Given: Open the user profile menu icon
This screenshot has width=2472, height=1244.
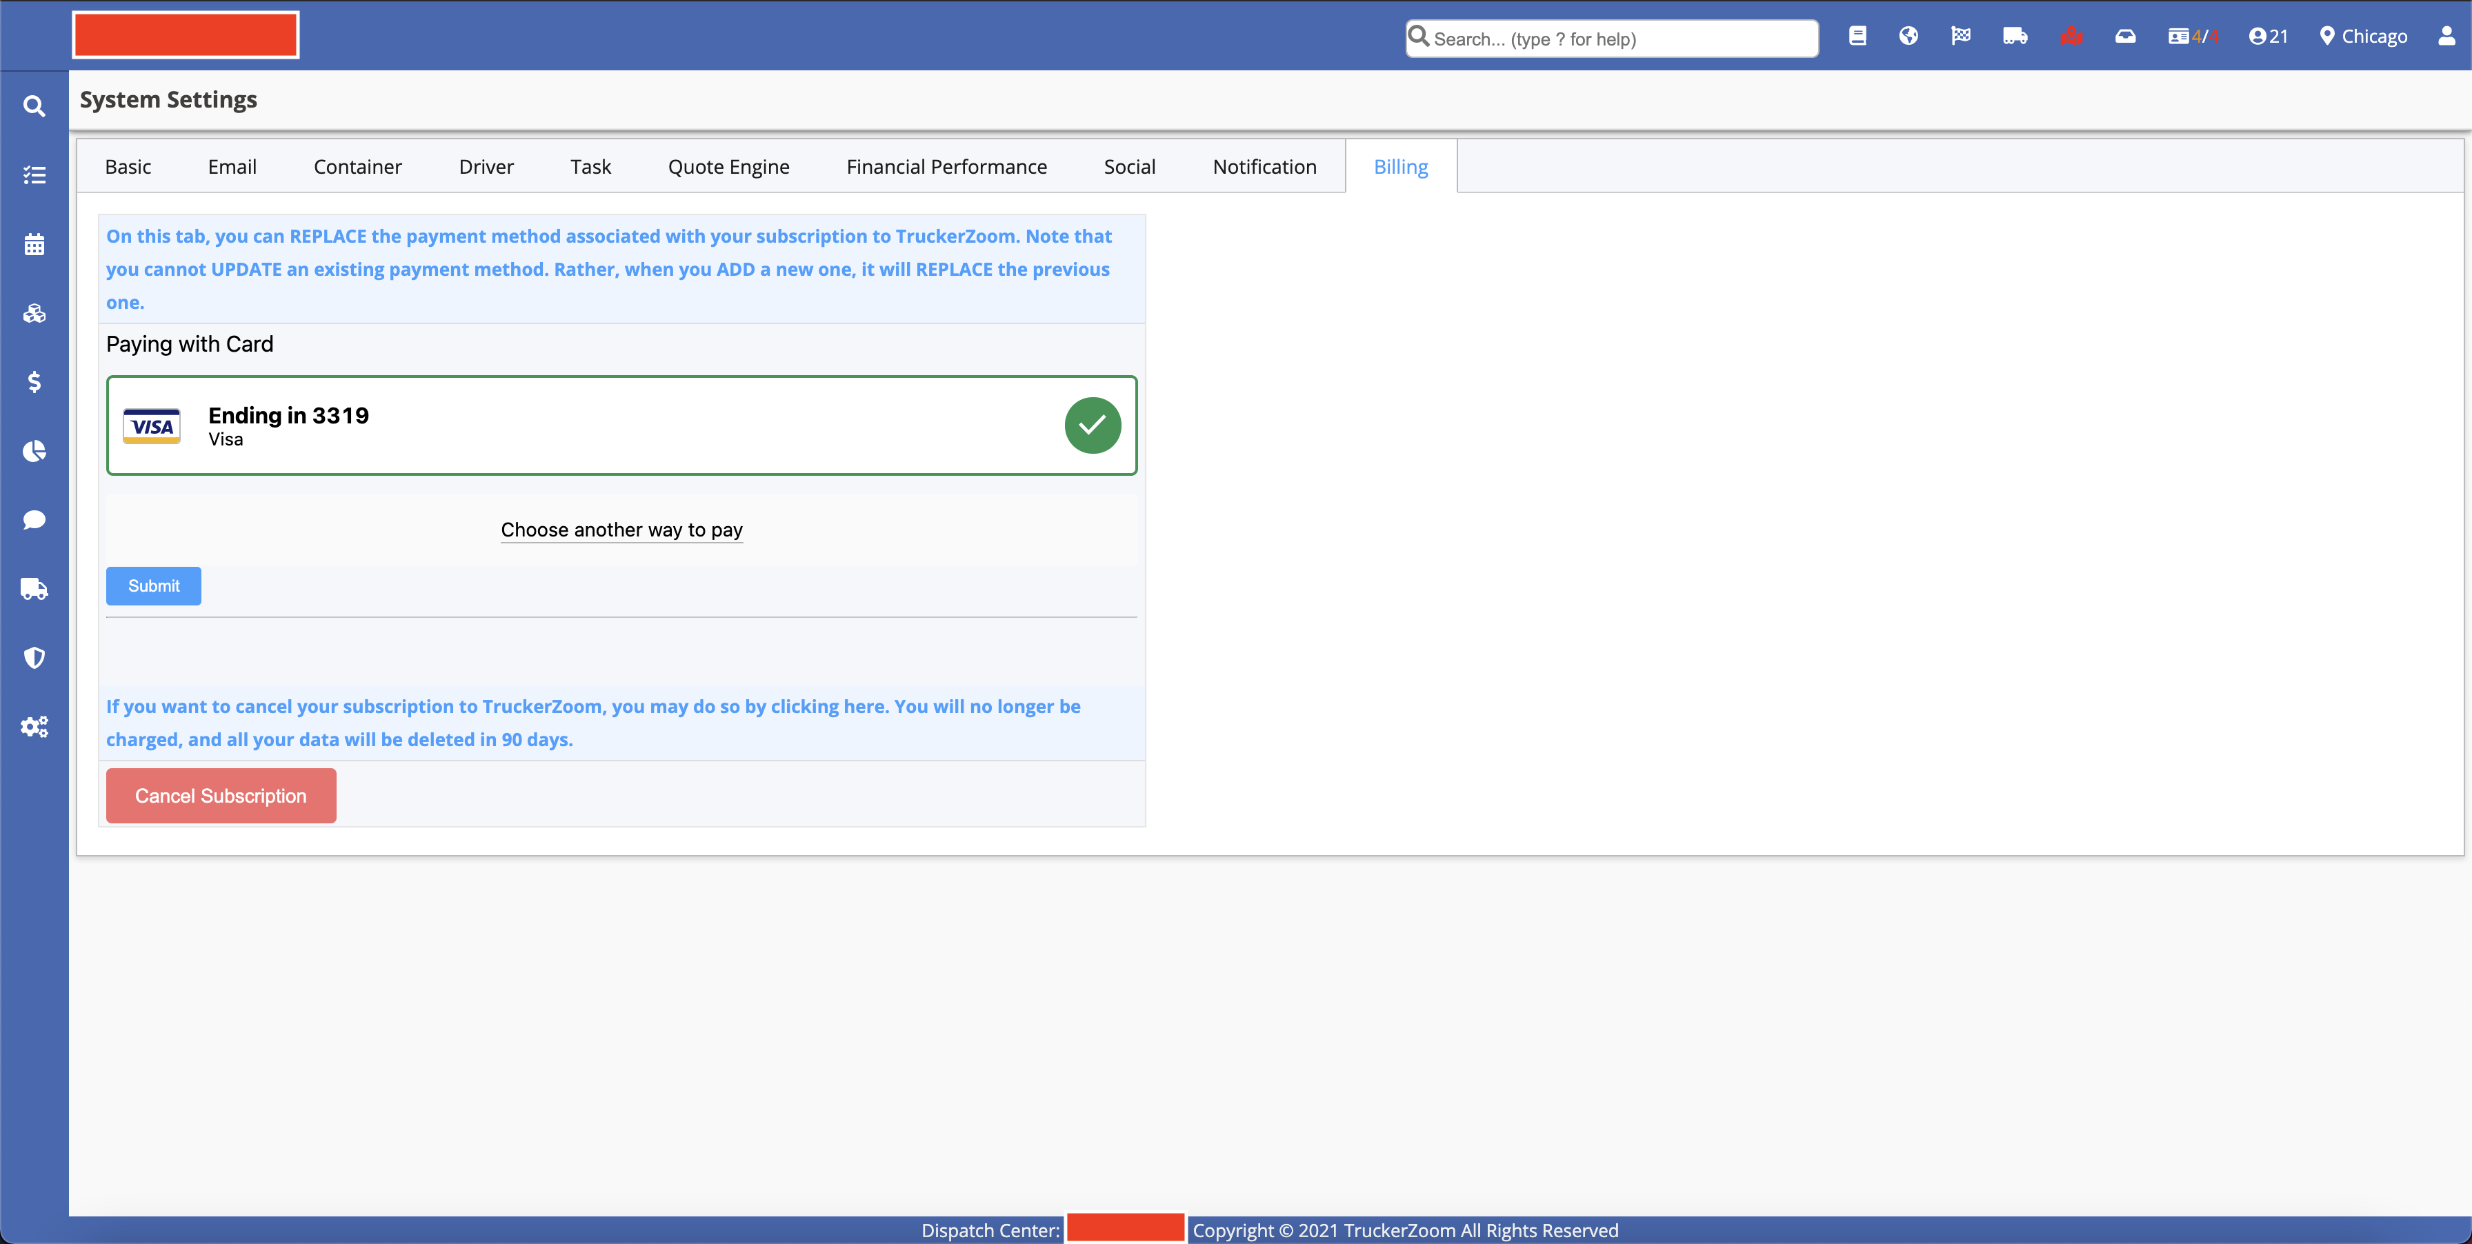Looking at the screenshot, I should 2446,37.
